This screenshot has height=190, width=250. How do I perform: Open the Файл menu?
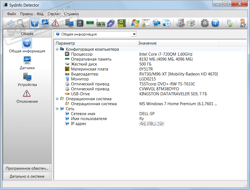[x=12, y=14]
